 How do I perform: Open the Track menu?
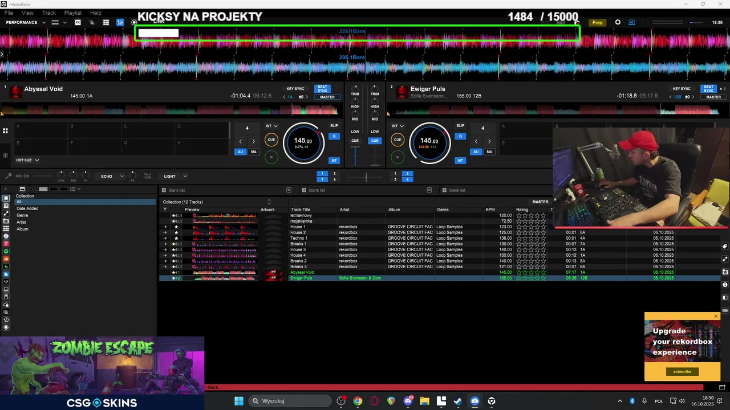click(49, 13)
